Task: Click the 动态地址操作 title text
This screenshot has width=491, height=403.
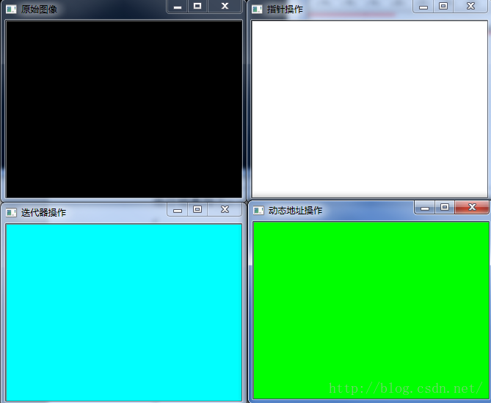Action: [x=295, y=211]
